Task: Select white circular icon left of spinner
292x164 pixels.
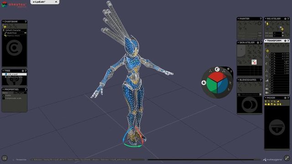Action: (x=204, y=82)
